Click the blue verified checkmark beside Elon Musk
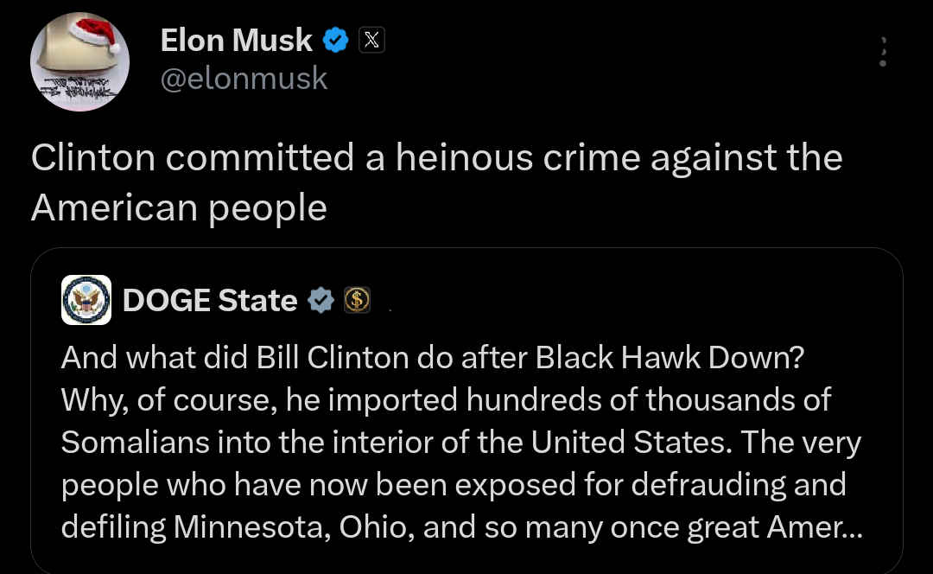This screenshot has width=933, height=574. 335,40
